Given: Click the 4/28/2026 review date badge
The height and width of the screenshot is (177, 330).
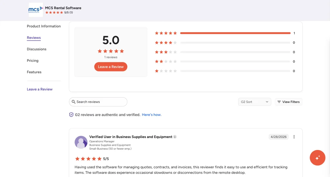Looking at the screenshot, I should pyautogui.click(x=279, y=137).
